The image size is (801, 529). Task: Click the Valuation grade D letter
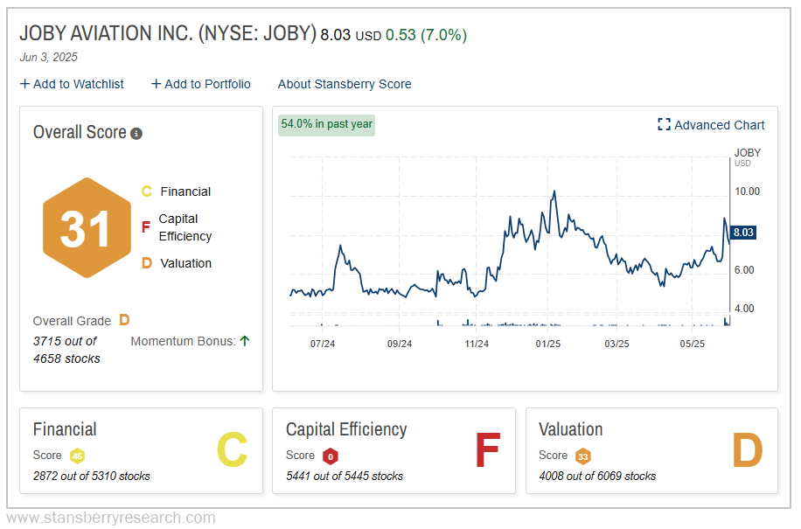point(747,450)
